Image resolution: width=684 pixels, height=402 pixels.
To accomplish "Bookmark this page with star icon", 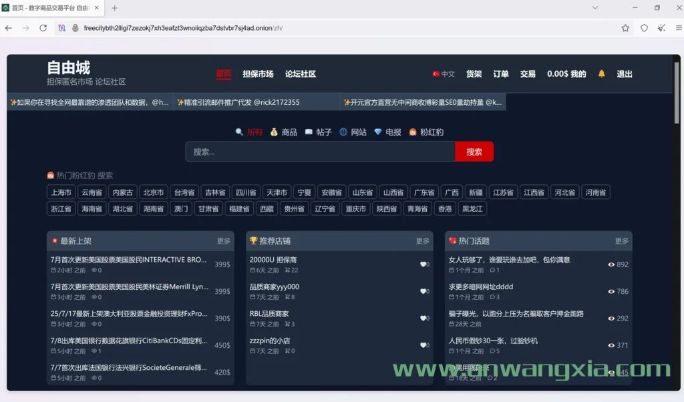I will (x=625, y=28).
